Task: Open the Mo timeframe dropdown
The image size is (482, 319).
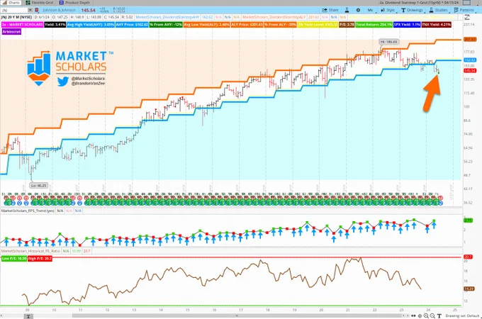Action: point(370,10)
